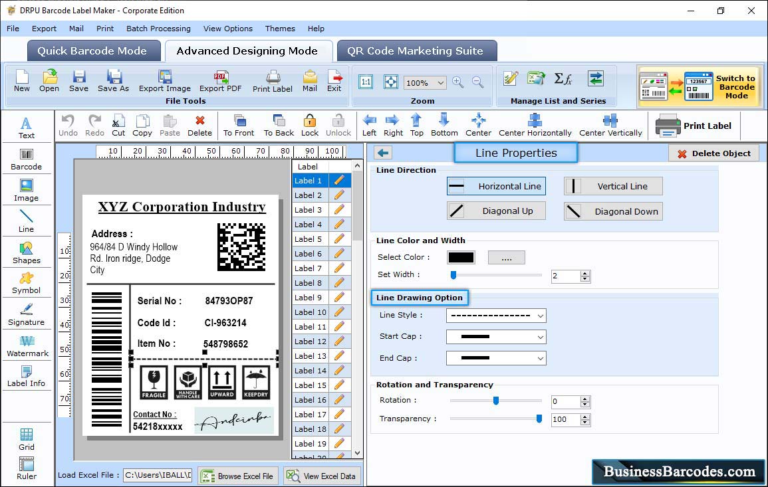
Task: Select Vertical Line direction
Action: (x=613, y=186)
